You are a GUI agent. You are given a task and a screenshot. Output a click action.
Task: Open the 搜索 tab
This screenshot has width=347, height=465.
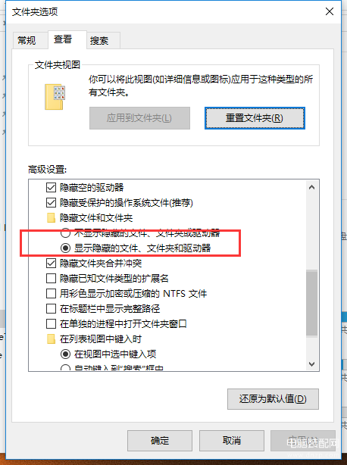[x=99, y=40]
